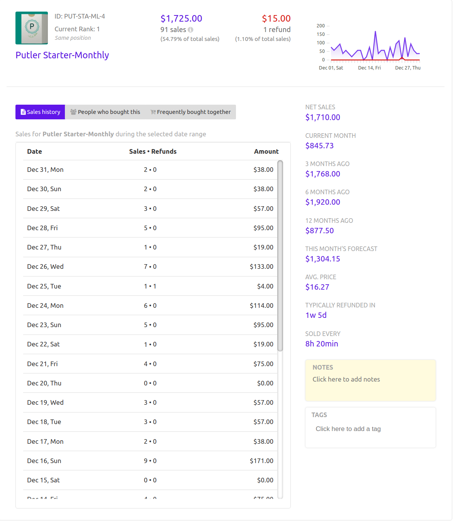Click the $1,725.00 total sales amount
Image resolution: width=453 pixels, height=521 pixels.
(x=181, y=19)
